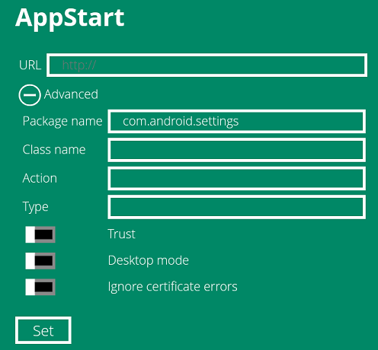The image size is (378, 350).
Task: Click the Package name label
Action: point(62,121)
